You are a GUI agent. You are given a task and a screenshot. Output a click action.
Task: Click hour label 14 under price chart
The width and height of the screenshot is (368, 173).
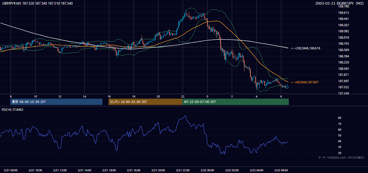click(x=84, y=96)
